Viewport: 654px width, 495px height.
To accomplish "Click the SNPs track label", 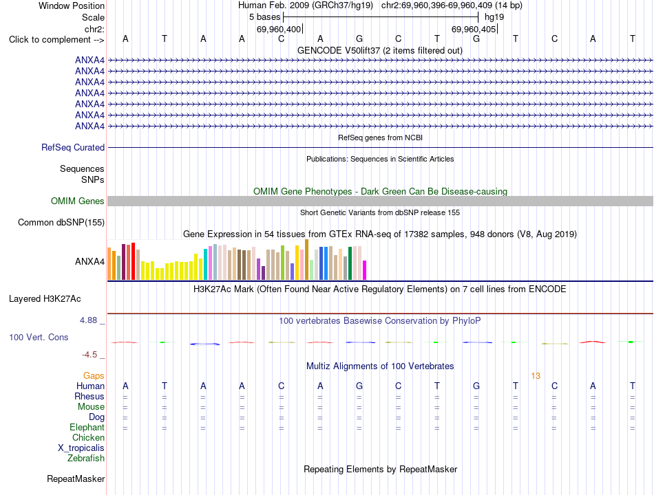I will [93, 179].
